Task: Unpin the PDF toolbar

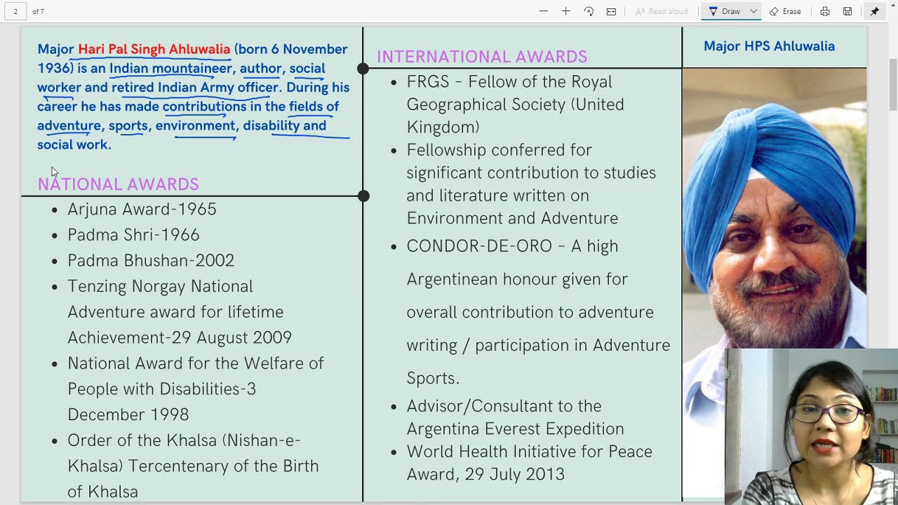Action: 875,11
